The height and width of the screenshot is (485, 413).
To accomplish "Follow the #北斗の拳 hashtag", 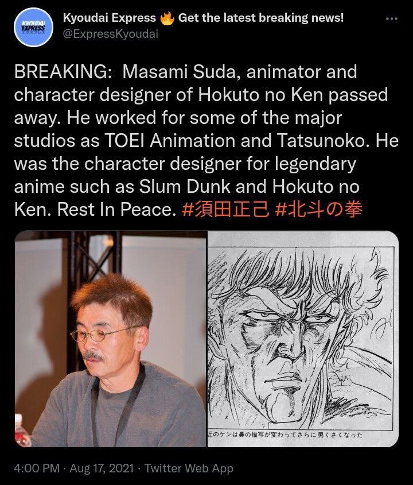I will point(318,209).
